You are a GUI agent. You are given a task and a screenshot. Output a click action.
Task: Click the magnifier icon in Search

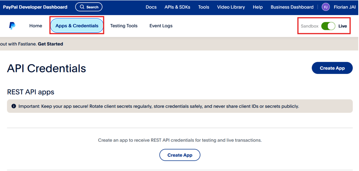[82, 7]
